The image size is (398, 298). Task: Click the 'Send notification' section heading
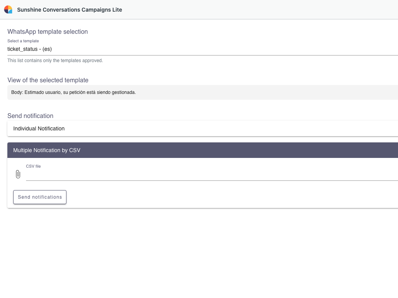(30, 116)
